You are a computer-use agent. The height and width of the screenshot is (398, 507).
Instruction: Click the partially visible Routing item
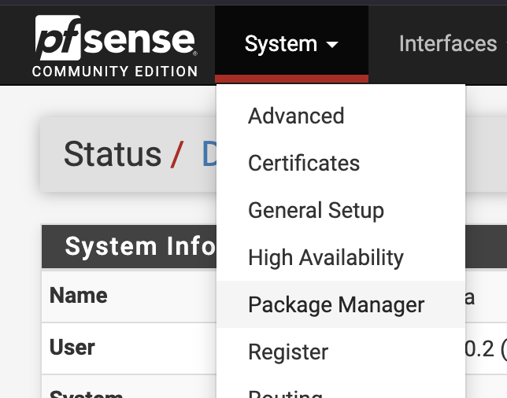(x=285, y=392)
